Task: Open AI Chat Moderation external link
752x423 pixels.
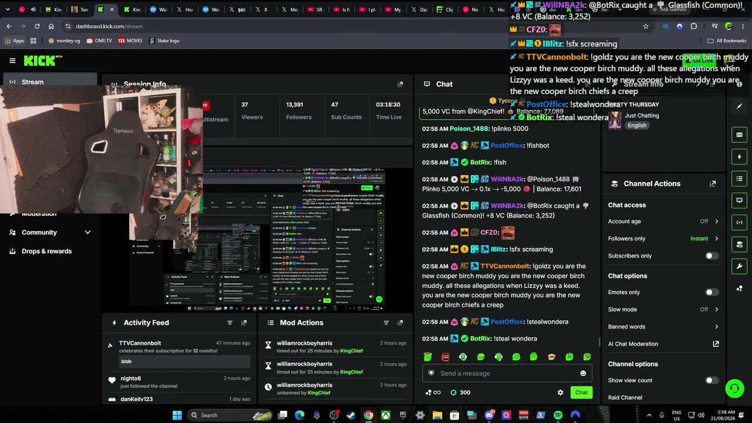Action: pos(716,344)
